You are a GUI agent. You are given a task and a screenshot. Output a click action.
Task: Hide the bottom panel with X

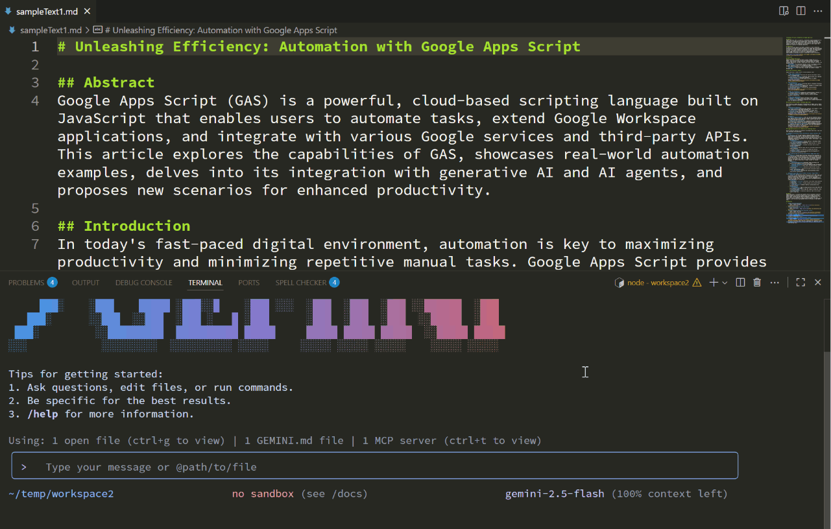(818, 283)
